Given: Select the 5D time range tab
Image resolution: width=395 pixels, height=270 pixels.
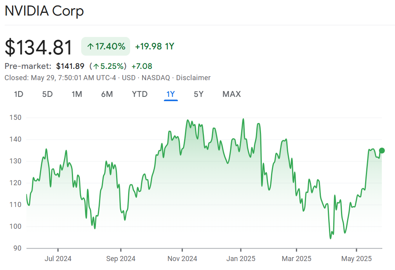Looking at the screenshot, I should [47, 94].
